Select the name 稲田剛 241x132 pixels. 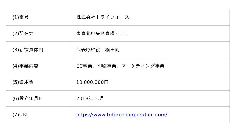112,50
